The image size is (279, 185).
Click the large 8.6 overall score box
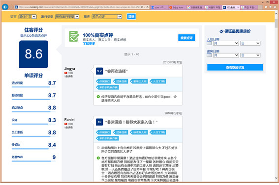33,54
